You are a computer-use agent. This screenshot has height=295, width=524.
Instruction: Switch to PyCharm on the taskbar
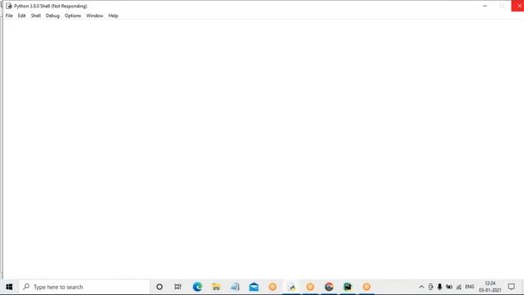347,287
